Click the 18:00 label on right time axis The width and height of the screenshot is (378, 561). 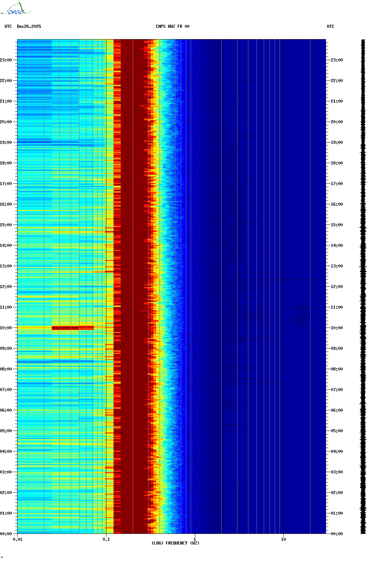(336, 163)
